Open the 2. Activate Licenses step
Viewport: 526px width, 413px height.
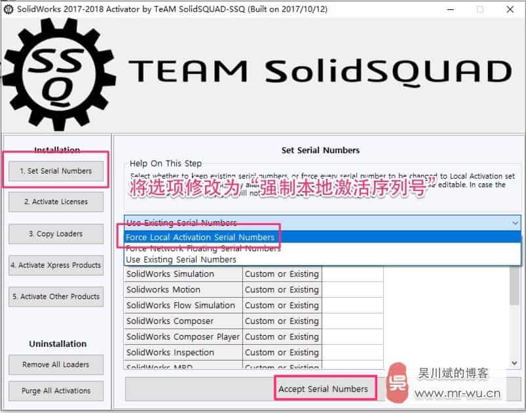pos(56,202)
